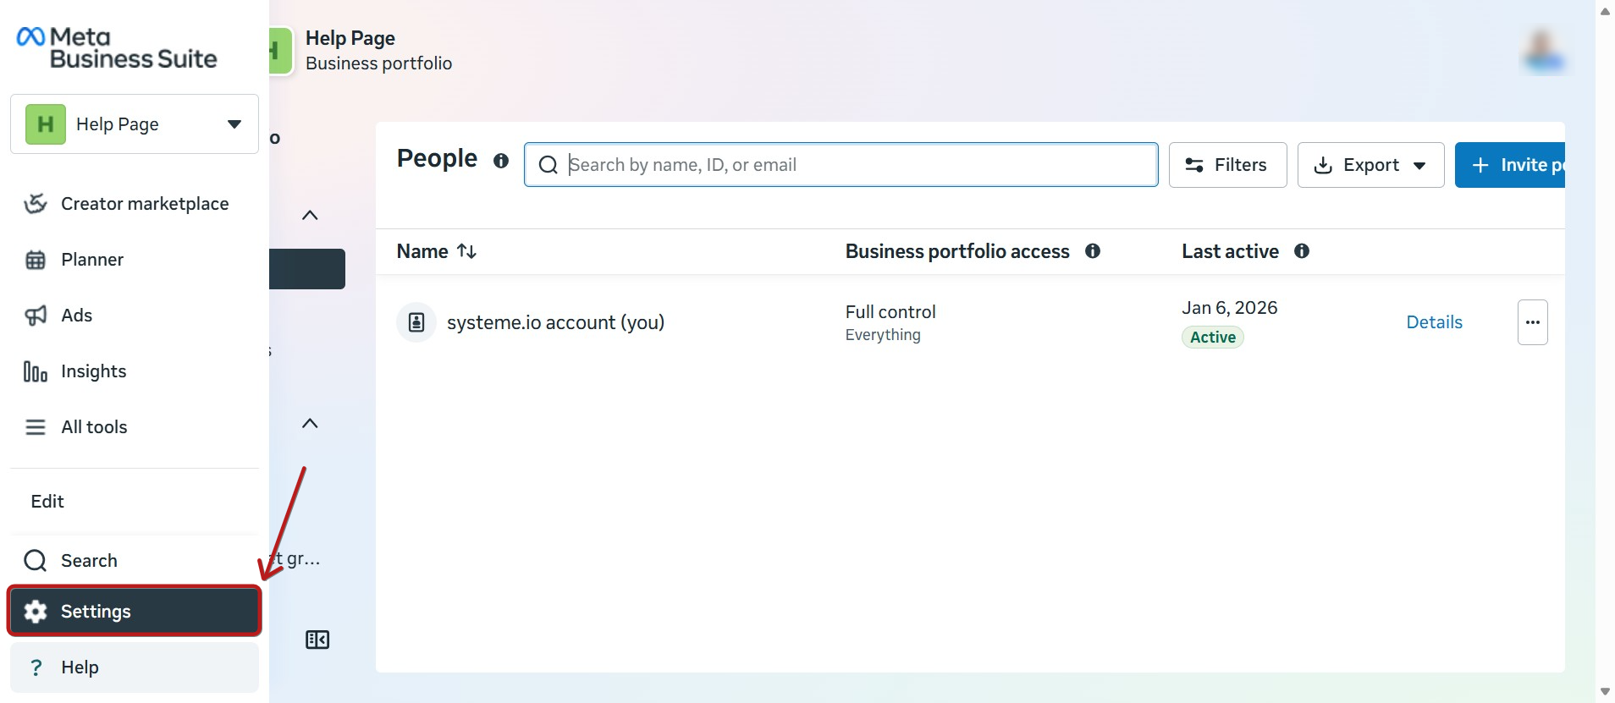Open the Ads section

click(135, 316)
